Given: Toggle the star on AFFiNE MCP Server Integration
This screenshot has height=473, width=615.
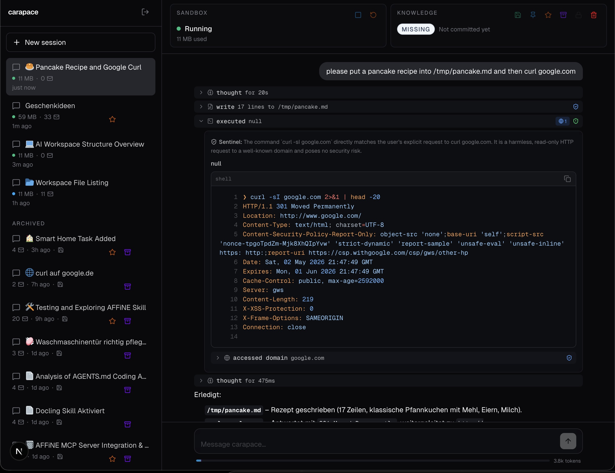Looking at the screenshot, I should point(112,459).
